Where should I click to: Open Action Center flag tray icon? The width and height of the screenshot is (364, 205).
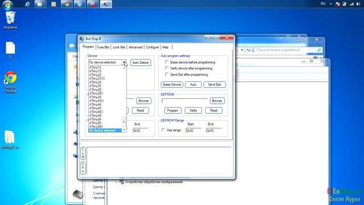click(x=338, y=4)
